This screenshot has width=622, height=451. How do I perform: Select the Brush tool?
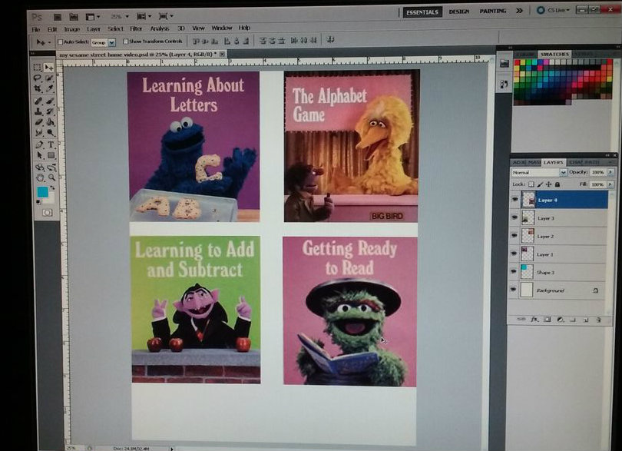pos(50,101)
